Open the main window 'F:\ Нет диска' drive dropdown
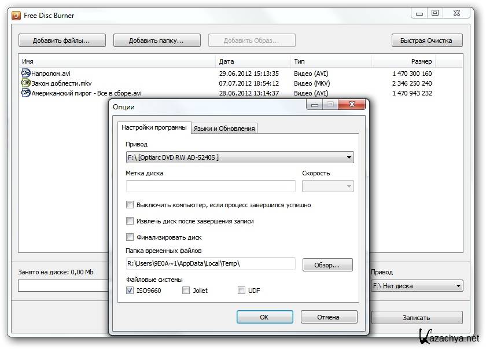The height and width of the screenshot is (349, 486). [417, 286]
